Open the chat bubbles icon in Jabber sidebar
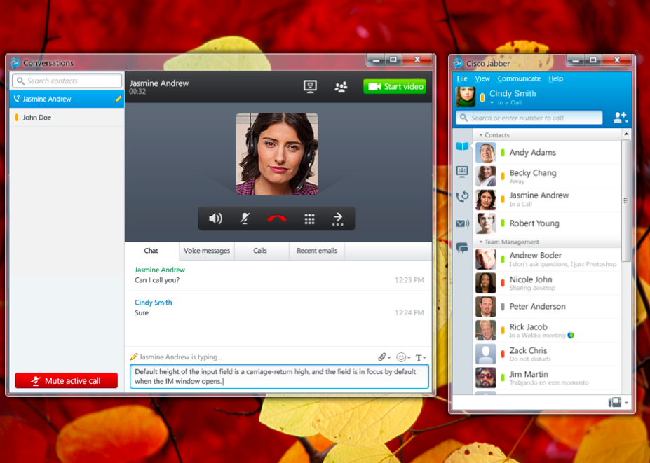Viewport: 650px width, 463px height. [x=462, y=248]
